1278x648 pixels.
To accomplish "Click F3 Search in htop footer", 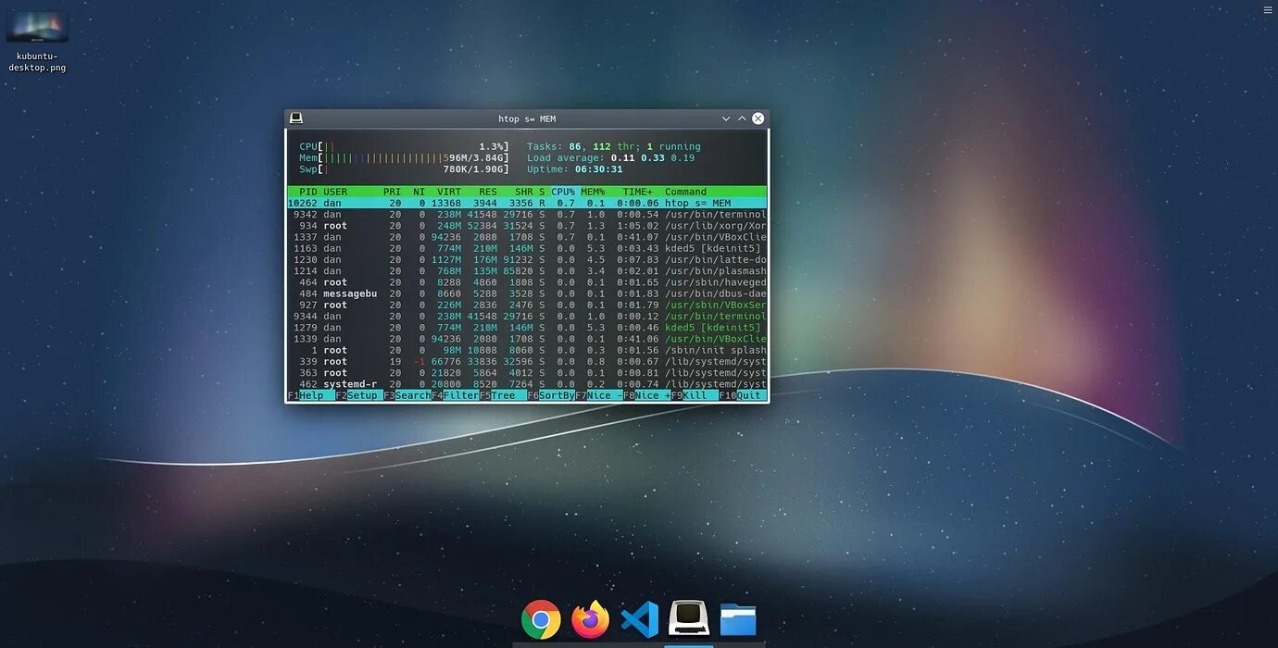I will tap(407, 395).
